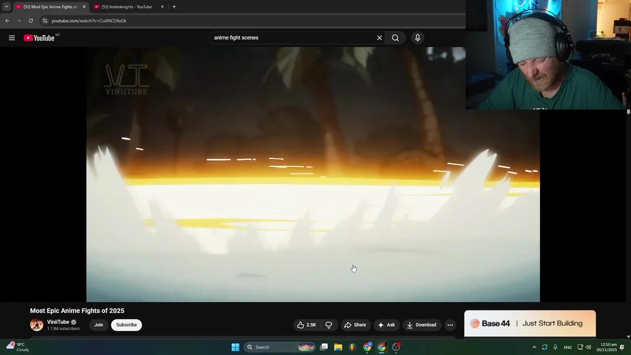
Task: Click the Ask button
Action: click(x=386, y=325)
